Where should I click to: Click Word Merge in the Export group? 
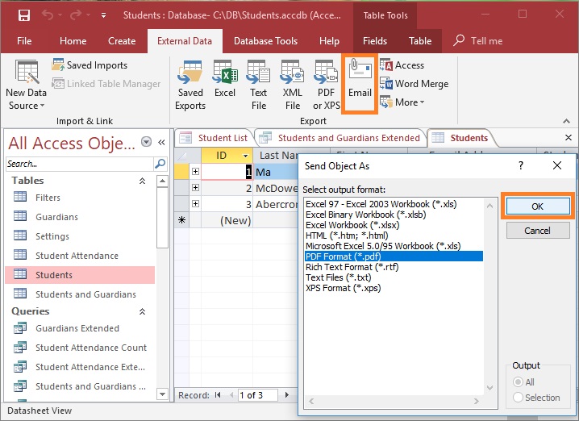coord(414,84)
